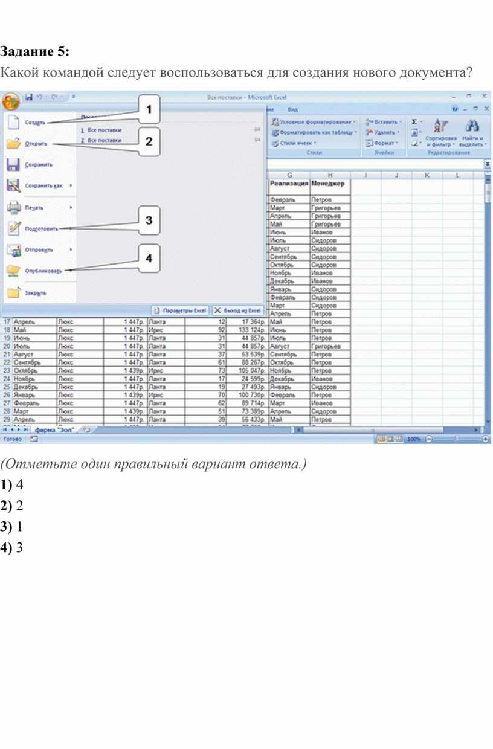Image resolution: width=493 pixels, height=749 pixels.
Task: Select column H header
Action: point(330,175)
